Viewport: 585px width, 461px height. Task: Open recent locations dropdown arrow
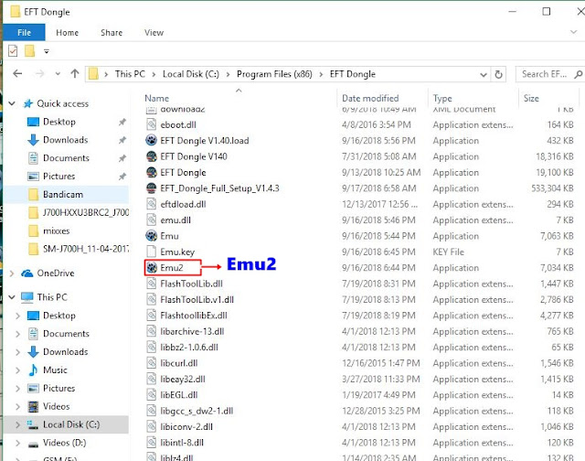[58, 74]
